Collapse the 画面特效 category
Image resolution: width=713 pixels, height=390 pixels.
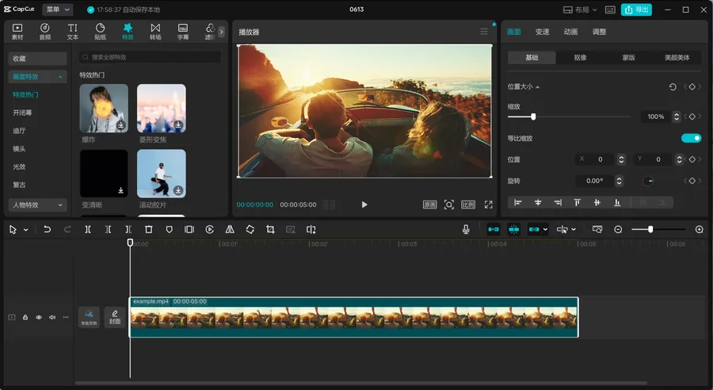[37, 77]
